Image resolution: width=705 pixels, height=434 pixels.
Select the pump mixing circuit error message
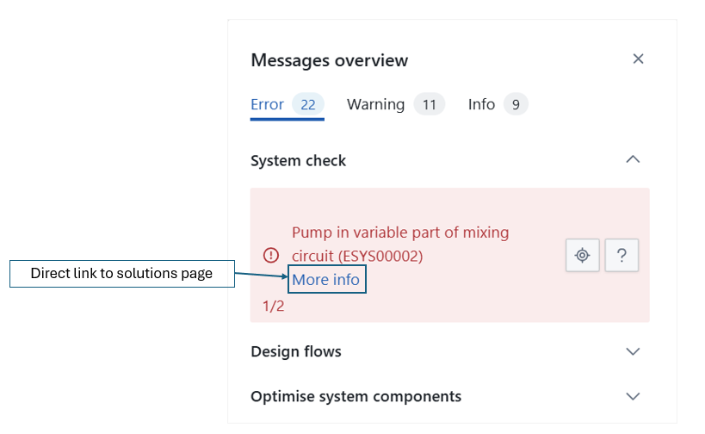(x=400, y=244)
